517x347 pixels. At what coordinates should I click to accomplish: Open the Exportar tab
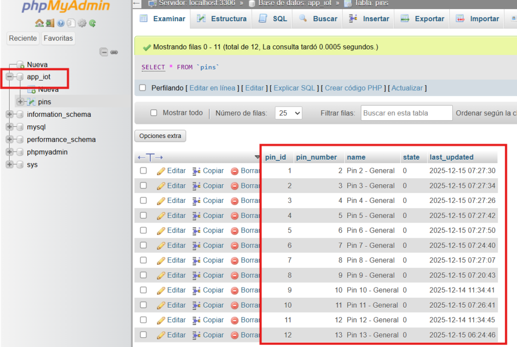(x=423, y=19)
